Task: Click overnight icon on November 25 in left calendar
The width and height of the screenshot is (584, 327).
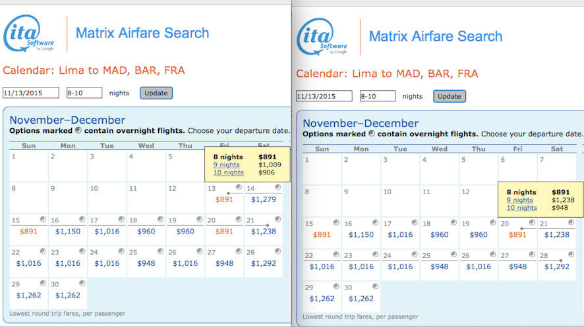Action: 161,251
